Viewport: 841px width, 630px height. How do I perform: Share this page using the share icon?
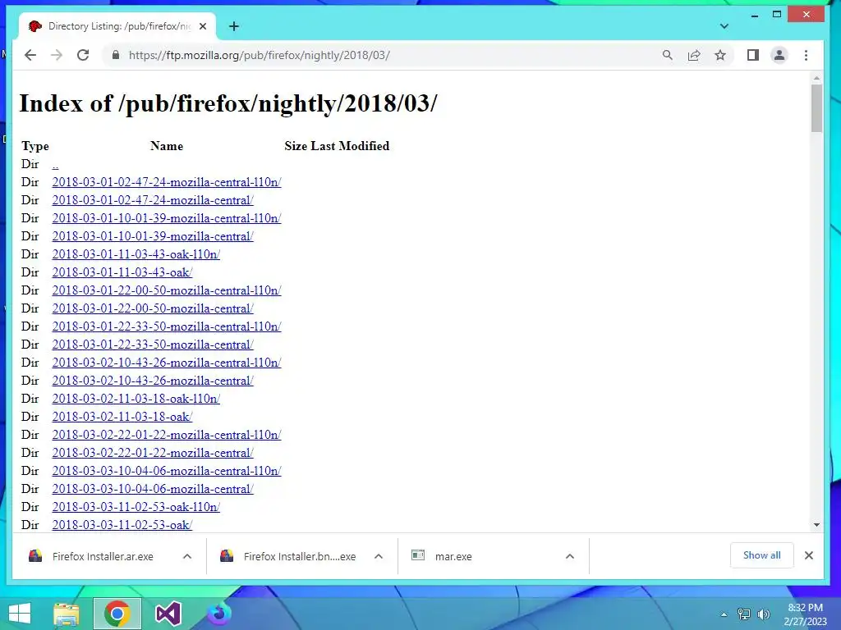click(x=694, y=55)
